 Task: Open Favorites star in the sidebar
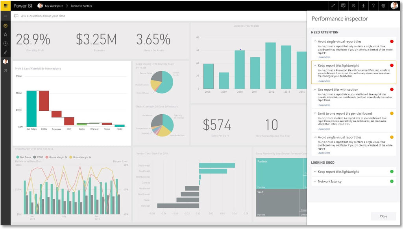pyautogui.click(x=6, y=34)
